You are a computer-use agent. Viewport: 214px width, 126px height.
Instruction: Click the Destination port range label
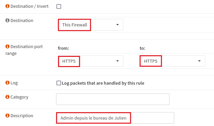point(24,50)
